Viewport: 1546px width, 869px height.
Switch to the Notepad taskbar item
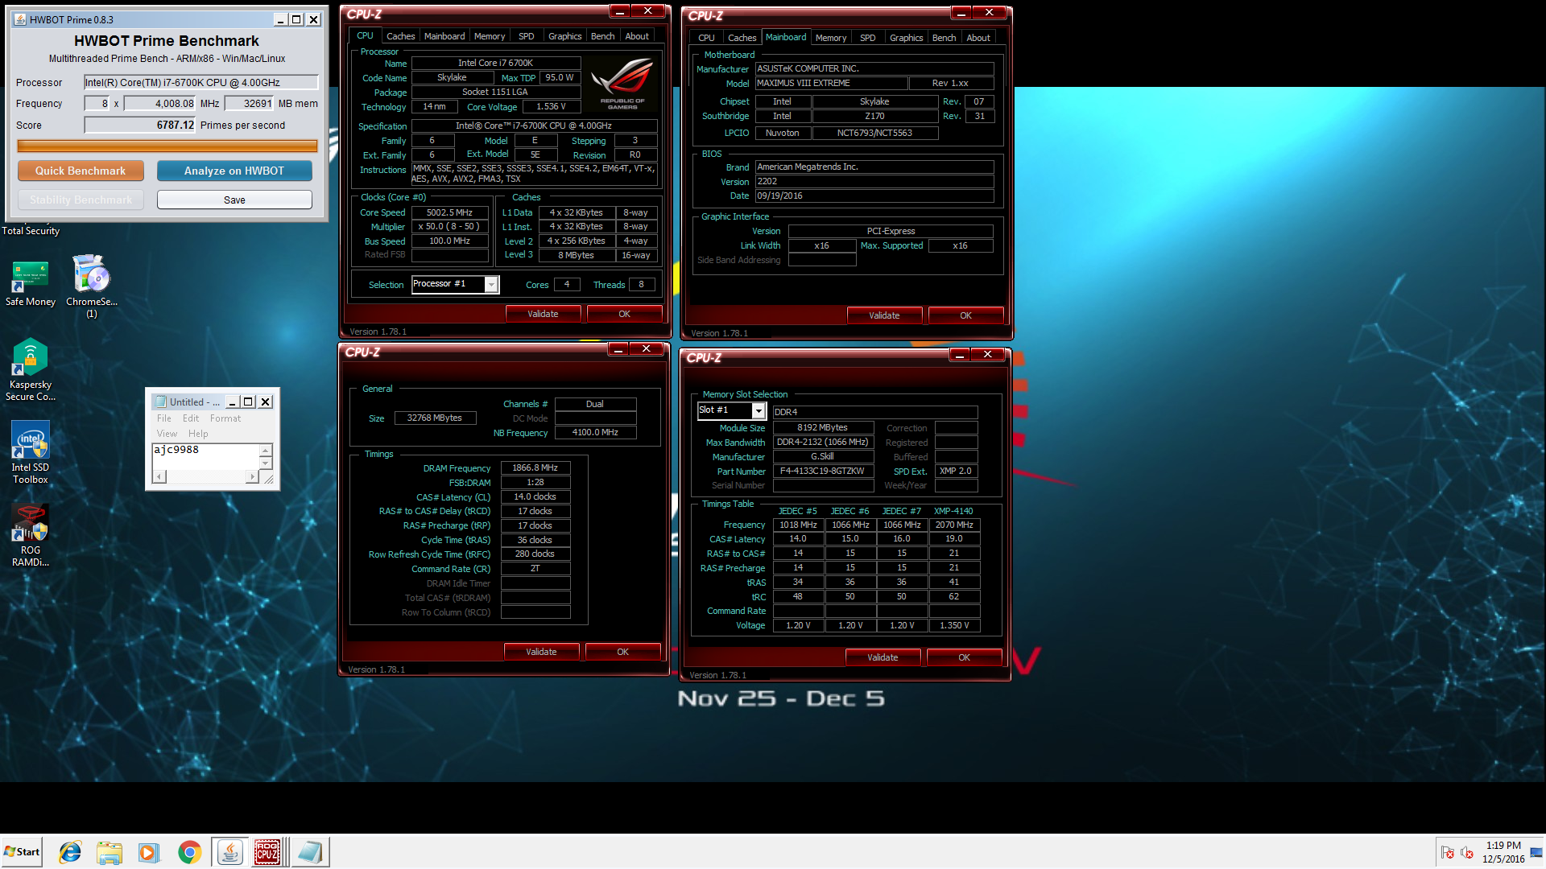point(309,852)
